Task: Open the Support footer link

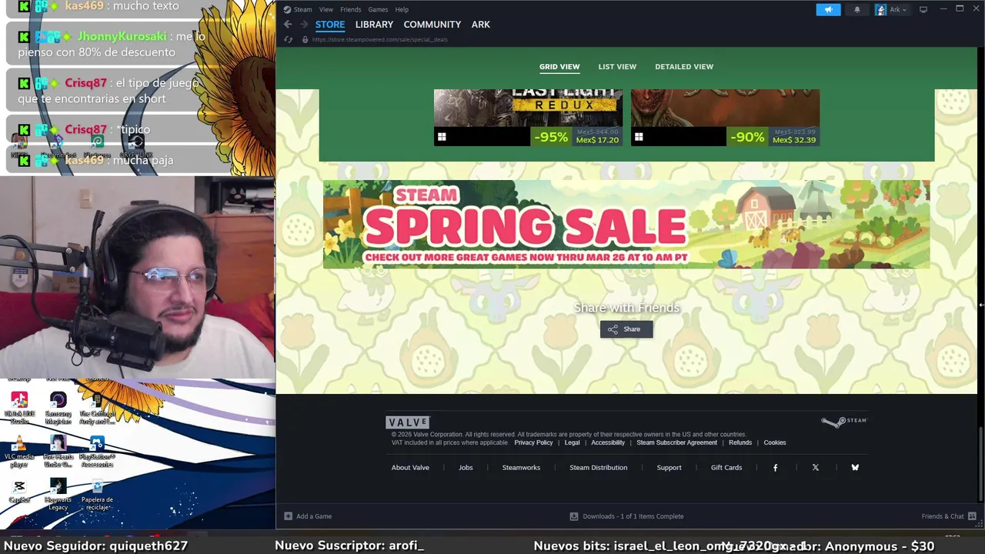Action: 669,468
